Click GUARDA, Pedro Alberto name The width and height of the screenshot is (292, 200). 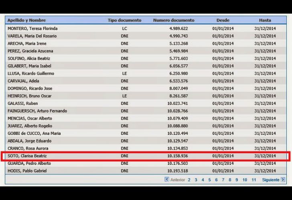(x=29, y=164)
